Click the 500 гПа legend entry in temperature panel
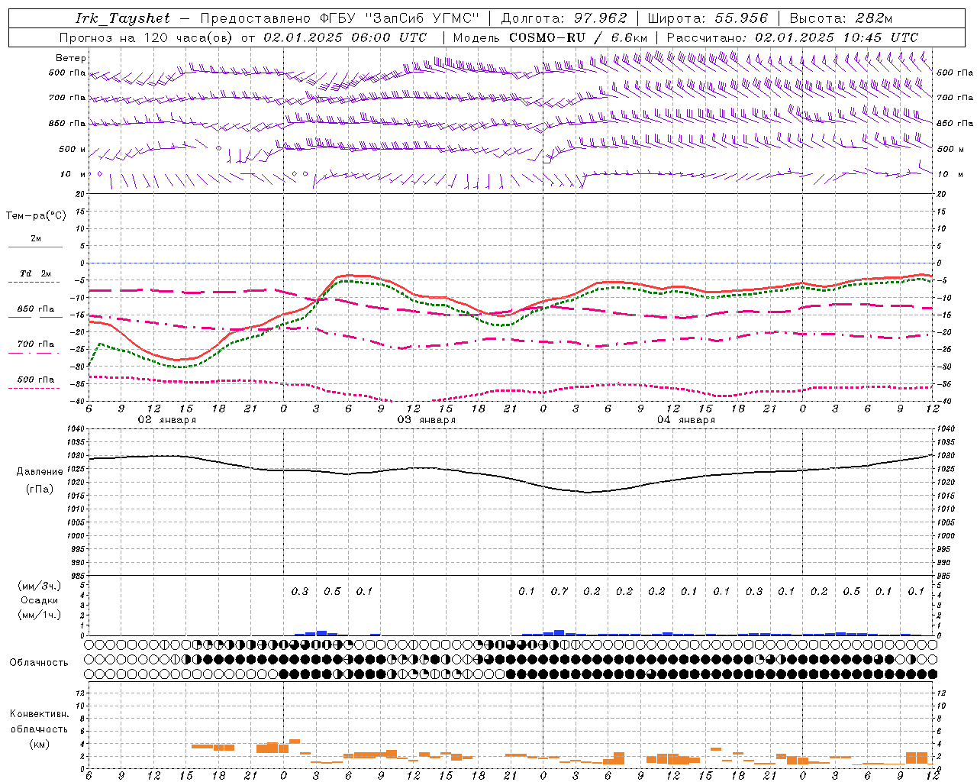The width and height of the screenshot is (977, 782). (x=35, y=380)
